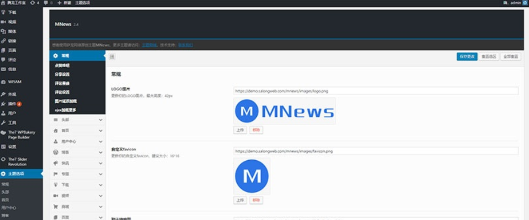Open 外观 appearance in the admin sidebar

pyautogui.click(x=12, y=94)
